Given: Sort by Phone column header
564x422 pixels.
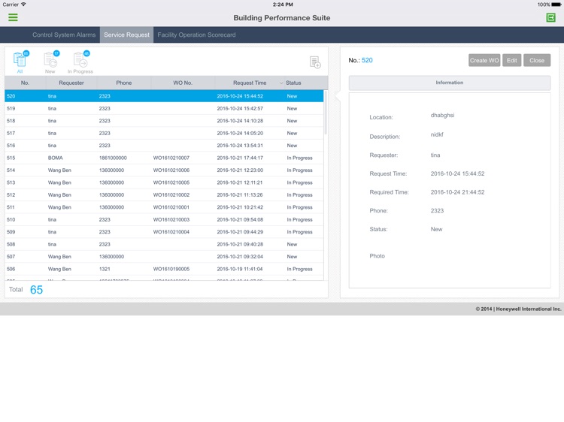Looking at the screenshot, I should tap(124, 83).
